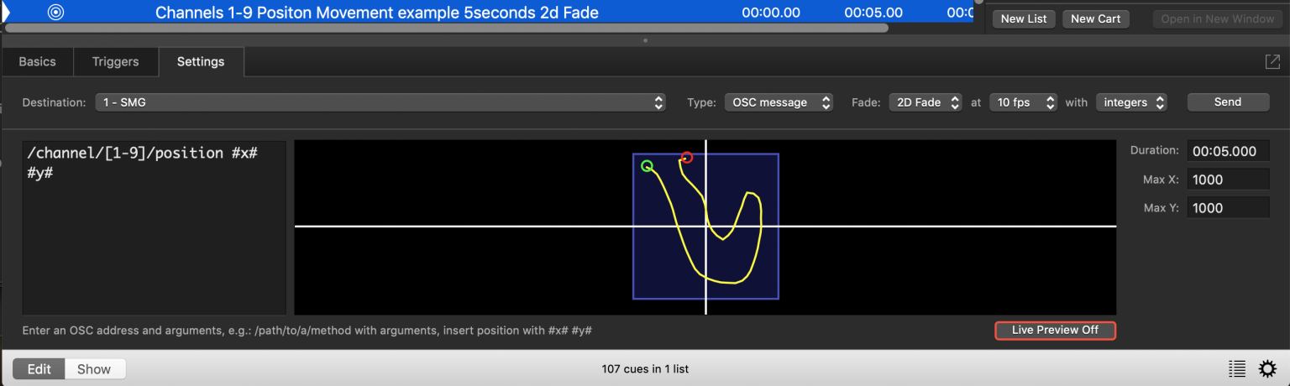Click the green start point circle
Screen dimensions: 1290x386
pyautogui.click(x=647, y=166)
